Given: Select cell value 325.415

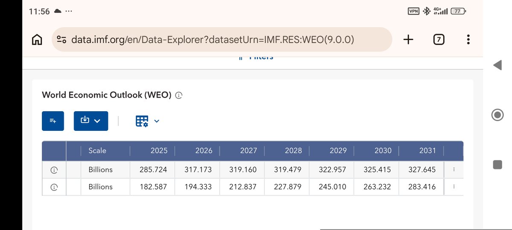Looking at the screenshot, I should pyautogui.click(x=377, y=170).
